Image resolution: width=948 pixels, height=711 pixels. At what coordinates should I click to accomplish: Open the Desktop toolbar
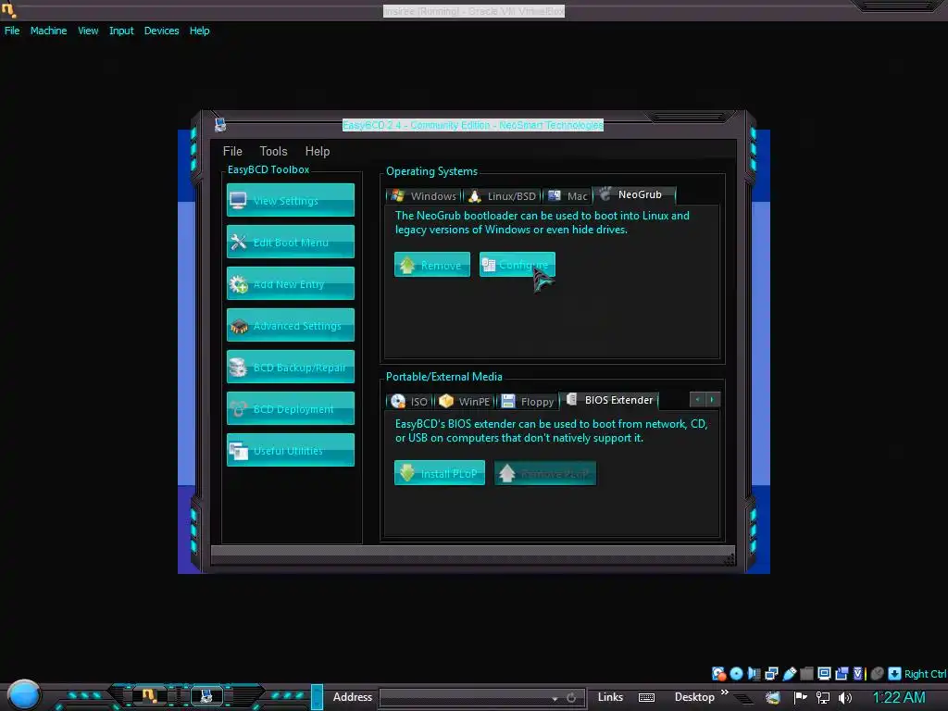pyautogui.click(x=694, y=697)
